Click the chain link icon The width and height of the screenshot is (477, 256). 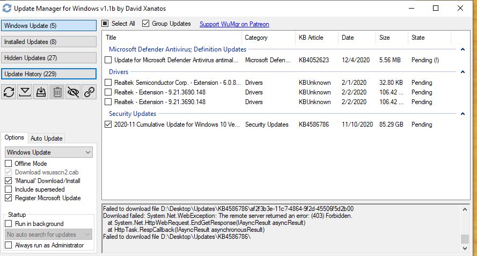[x=89, y=92]
